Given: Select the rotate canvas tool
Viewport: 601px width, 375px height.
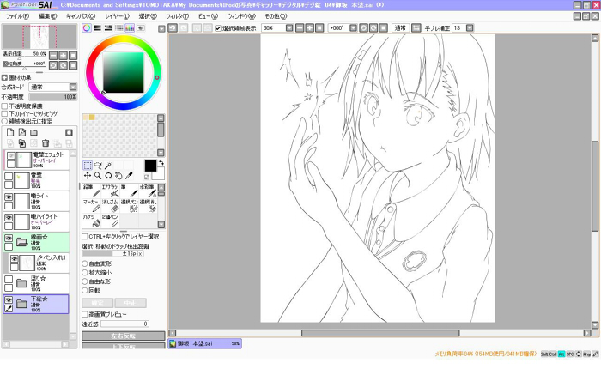Looking at the screenshot, I should point(108,175).
